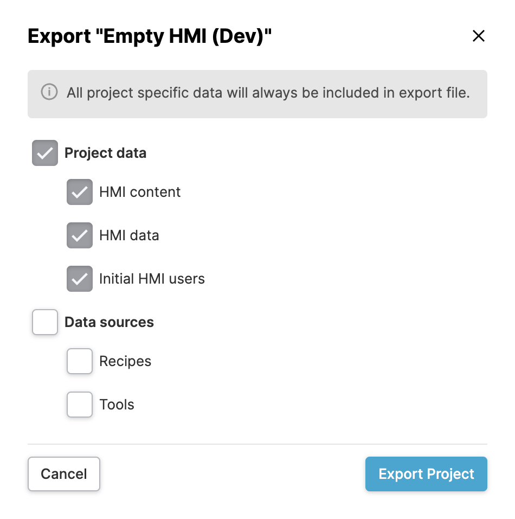Click the 'HMI data' label text
Viewport: 515px width, 519px height.
[130, 235]
